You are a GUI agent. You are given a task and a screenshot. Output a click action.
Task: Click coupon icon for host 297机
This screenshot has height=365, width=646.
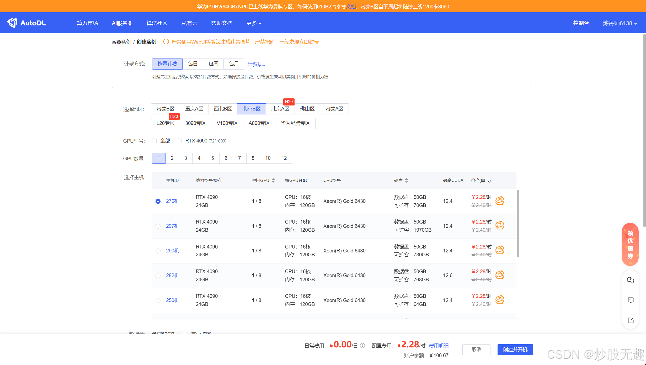[500, 225]
